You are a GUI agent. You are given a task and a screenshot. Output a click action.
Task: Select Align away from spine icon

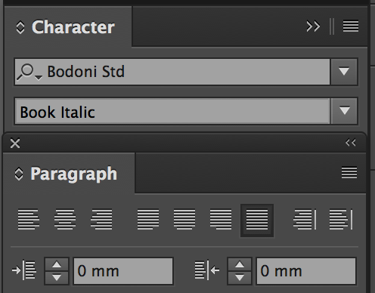(x=341, y=220)
